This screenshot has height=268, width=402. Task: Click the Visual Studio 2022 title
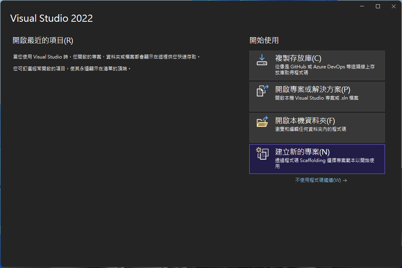(x=51, y=18)
